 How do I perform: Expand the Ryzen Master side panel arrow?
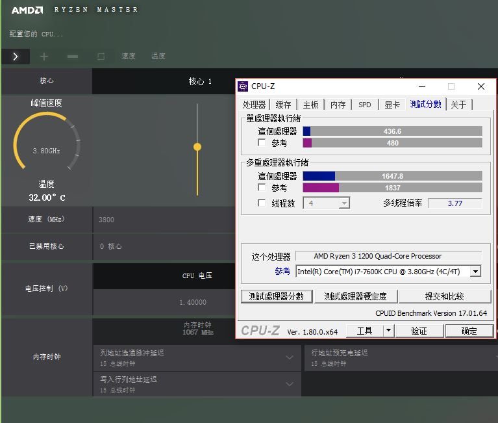pyautogui.click(x=16, y=57)
